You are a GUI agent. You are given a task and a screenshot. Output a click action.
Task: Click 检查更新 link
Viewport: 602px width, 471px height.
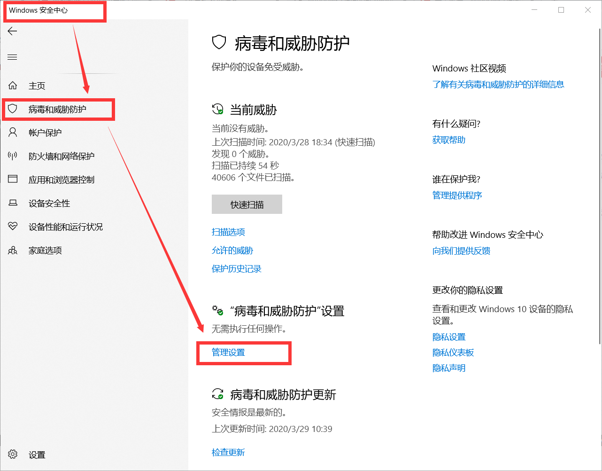228,452
